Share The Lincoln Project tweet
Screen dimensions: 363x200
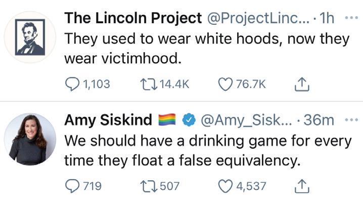[302, 85]
